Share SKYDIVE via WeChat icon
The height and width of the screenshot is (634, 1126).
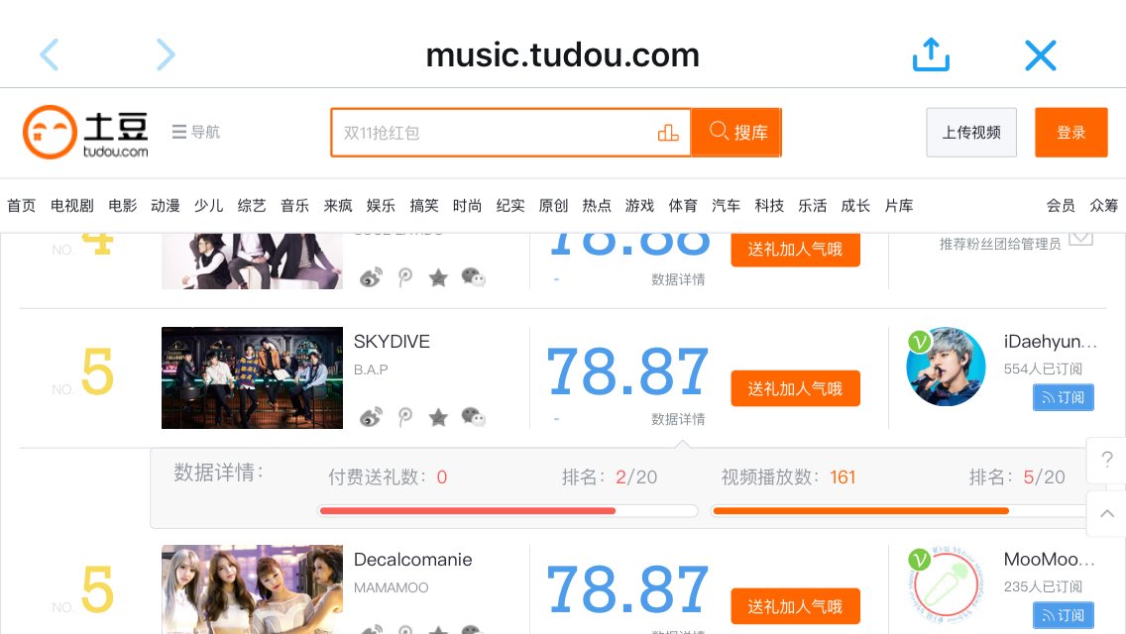click(x=473, y=416)
